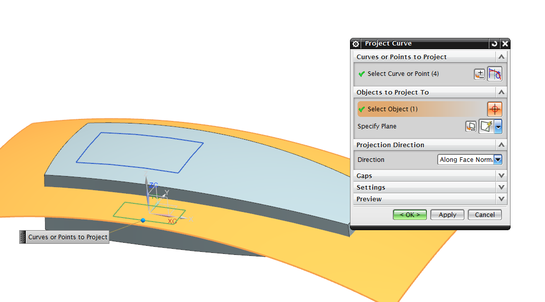Click the Plane Dialog icon next to Specify Plane

(471, 126)
